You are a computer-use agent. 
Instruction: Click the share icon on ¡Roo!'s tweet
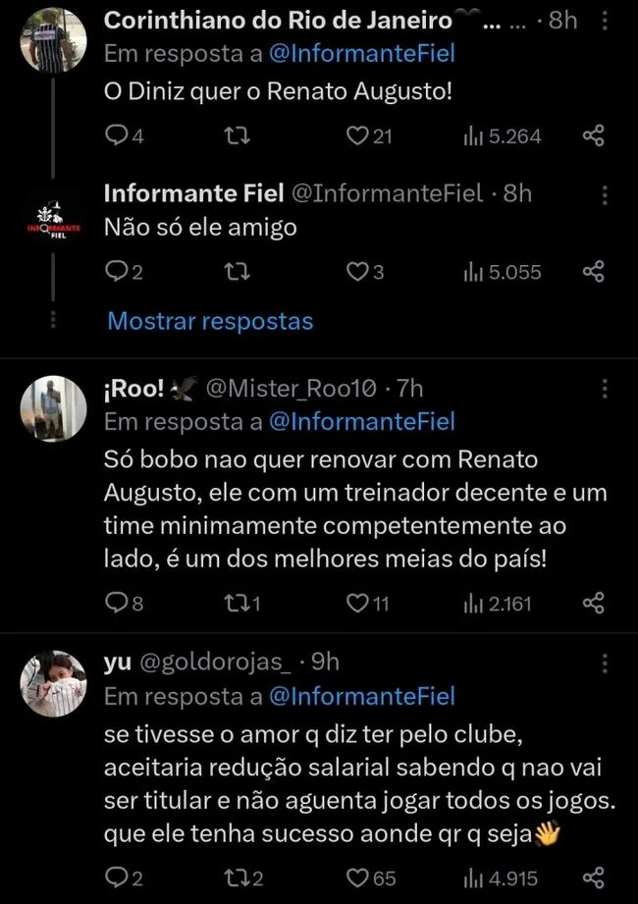(x=594, y=605)
